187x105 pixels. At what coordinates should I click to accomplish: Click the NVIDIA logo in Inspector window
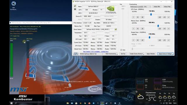111,10
